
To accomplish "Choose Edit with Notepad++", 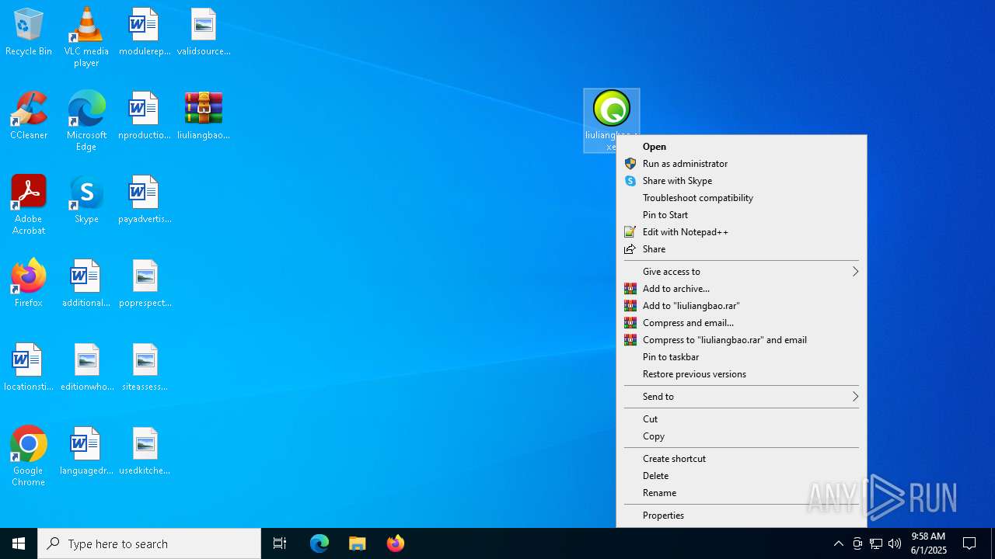I will [x=742, y=232].
